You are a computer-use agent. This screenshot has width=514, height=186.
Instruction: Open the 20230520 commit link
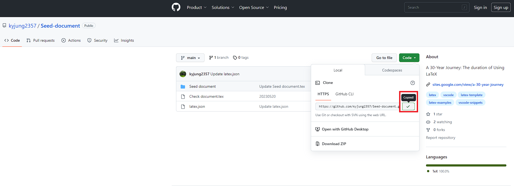tap(267, 96)
